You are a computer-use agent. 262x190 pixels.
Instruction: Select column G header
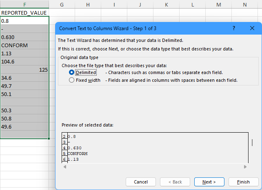click(x=62, y=4)
